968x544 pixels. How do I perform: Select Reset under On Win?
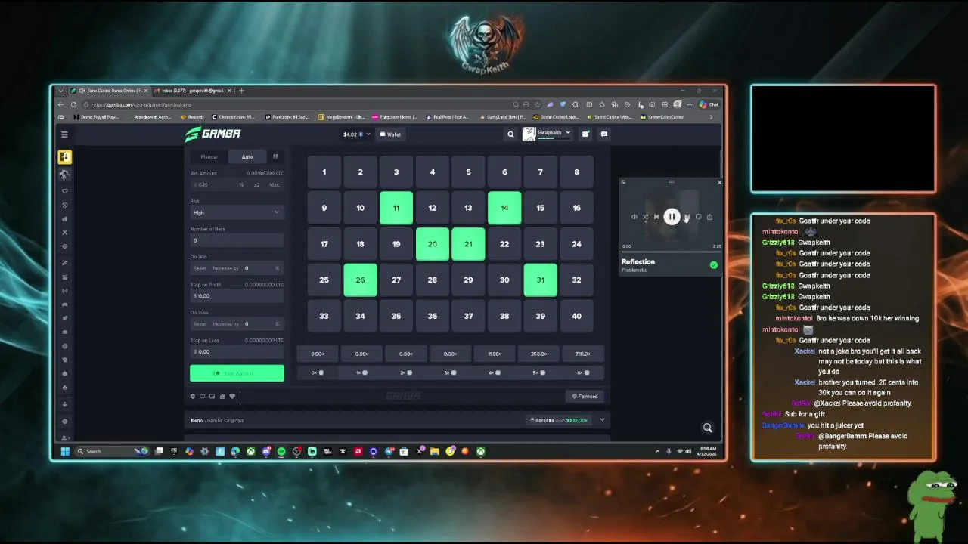200,268
